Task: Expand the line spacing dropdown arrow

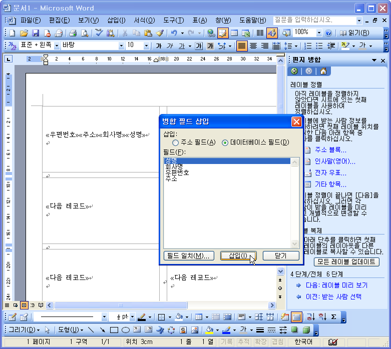Action: pos(296,46)
